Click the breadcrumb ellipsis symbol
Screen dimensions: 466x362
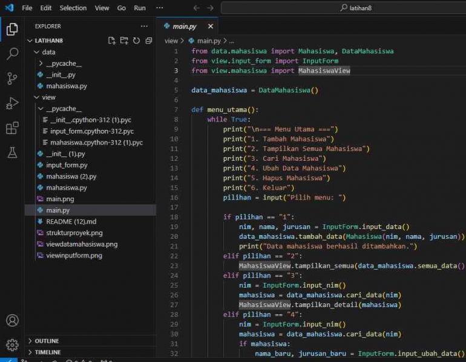pyautogui.click(x=231, y=41)
